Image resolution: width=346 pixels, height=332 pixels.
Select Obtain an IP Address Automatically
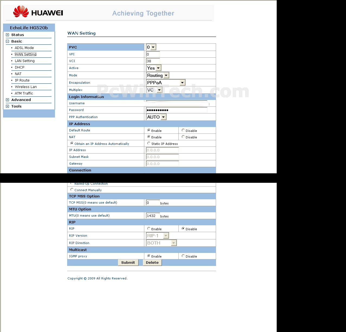click(72, 143)
